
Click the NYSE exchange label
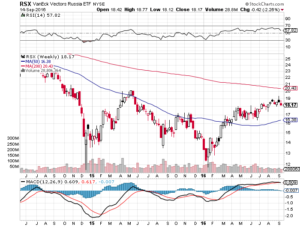pos(99,4)
